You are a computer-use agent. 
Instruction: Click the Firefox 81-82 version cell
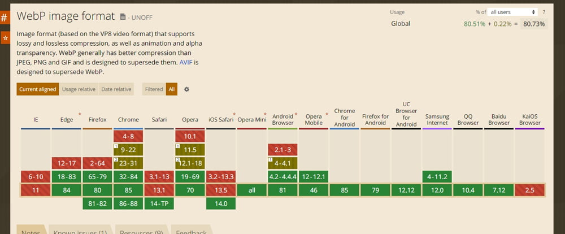[x=98, y=203]
